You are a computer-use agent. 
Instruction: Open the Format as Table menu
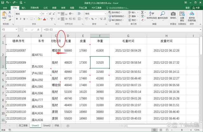click(x=117, y=16)
